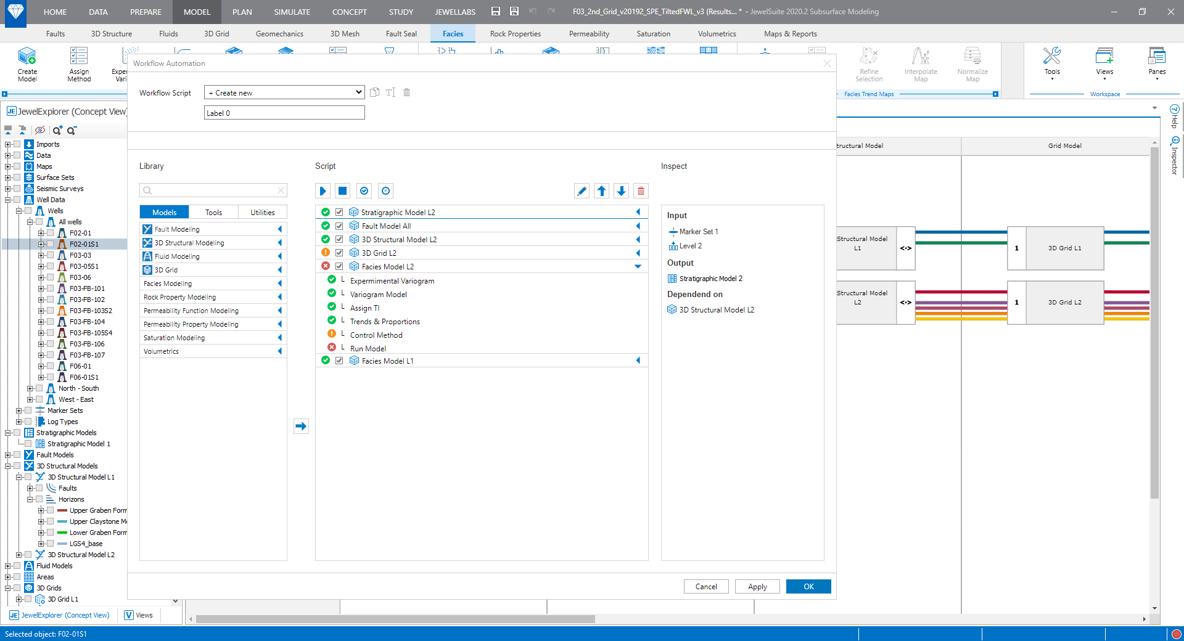Click the clock reset icon in Script toolbar
1184x641 pixels.
(385, 191)
